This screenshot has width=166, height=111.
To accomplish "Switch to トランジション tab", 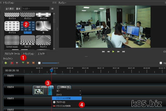I will click(29, 54).
